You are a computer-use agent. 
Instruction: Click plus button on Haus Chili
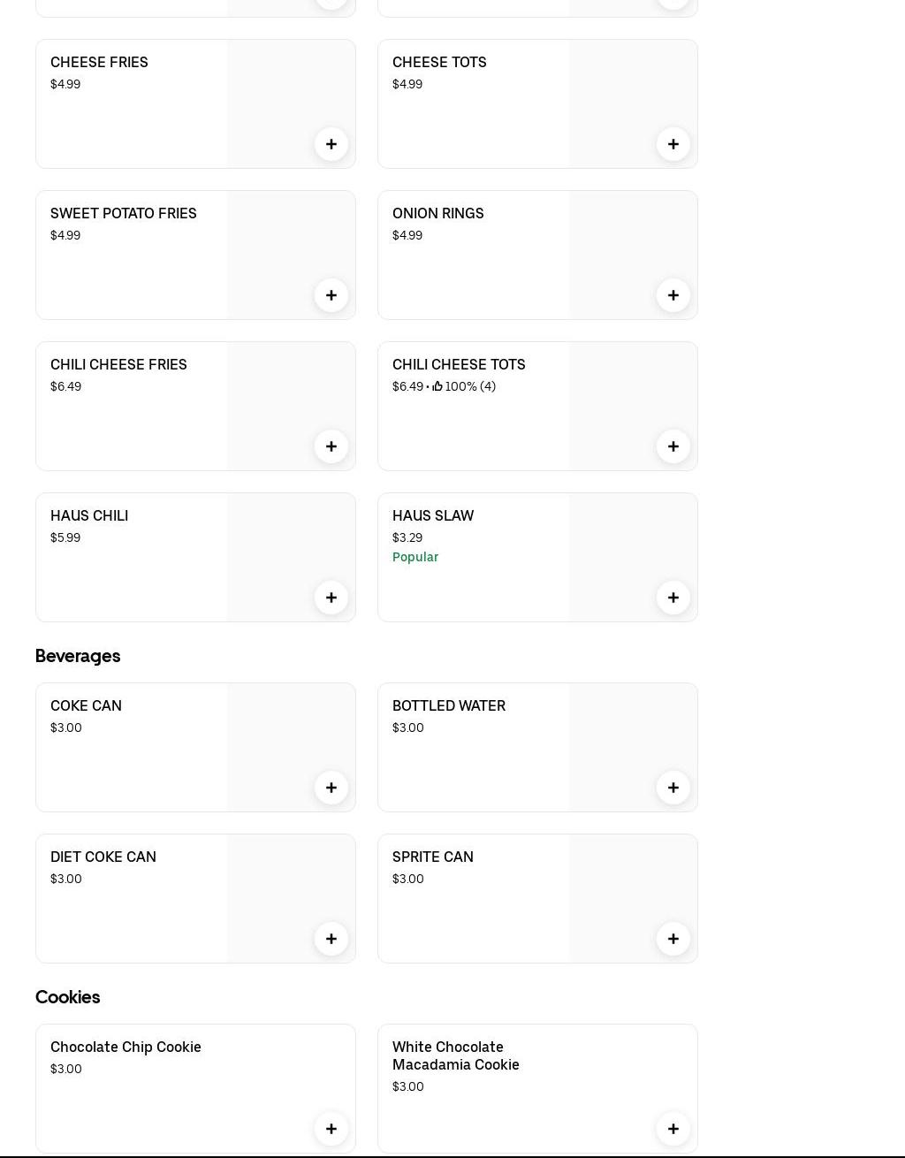click(x=331, y=598)
